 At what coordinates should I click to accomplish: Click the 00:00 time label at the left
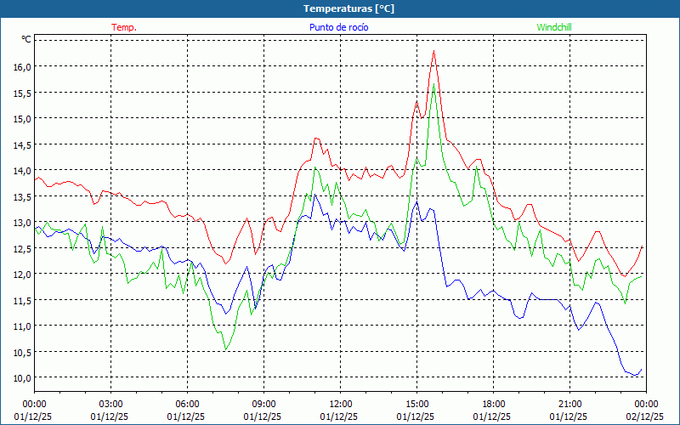pyautogui.click(x=34, y=404)
